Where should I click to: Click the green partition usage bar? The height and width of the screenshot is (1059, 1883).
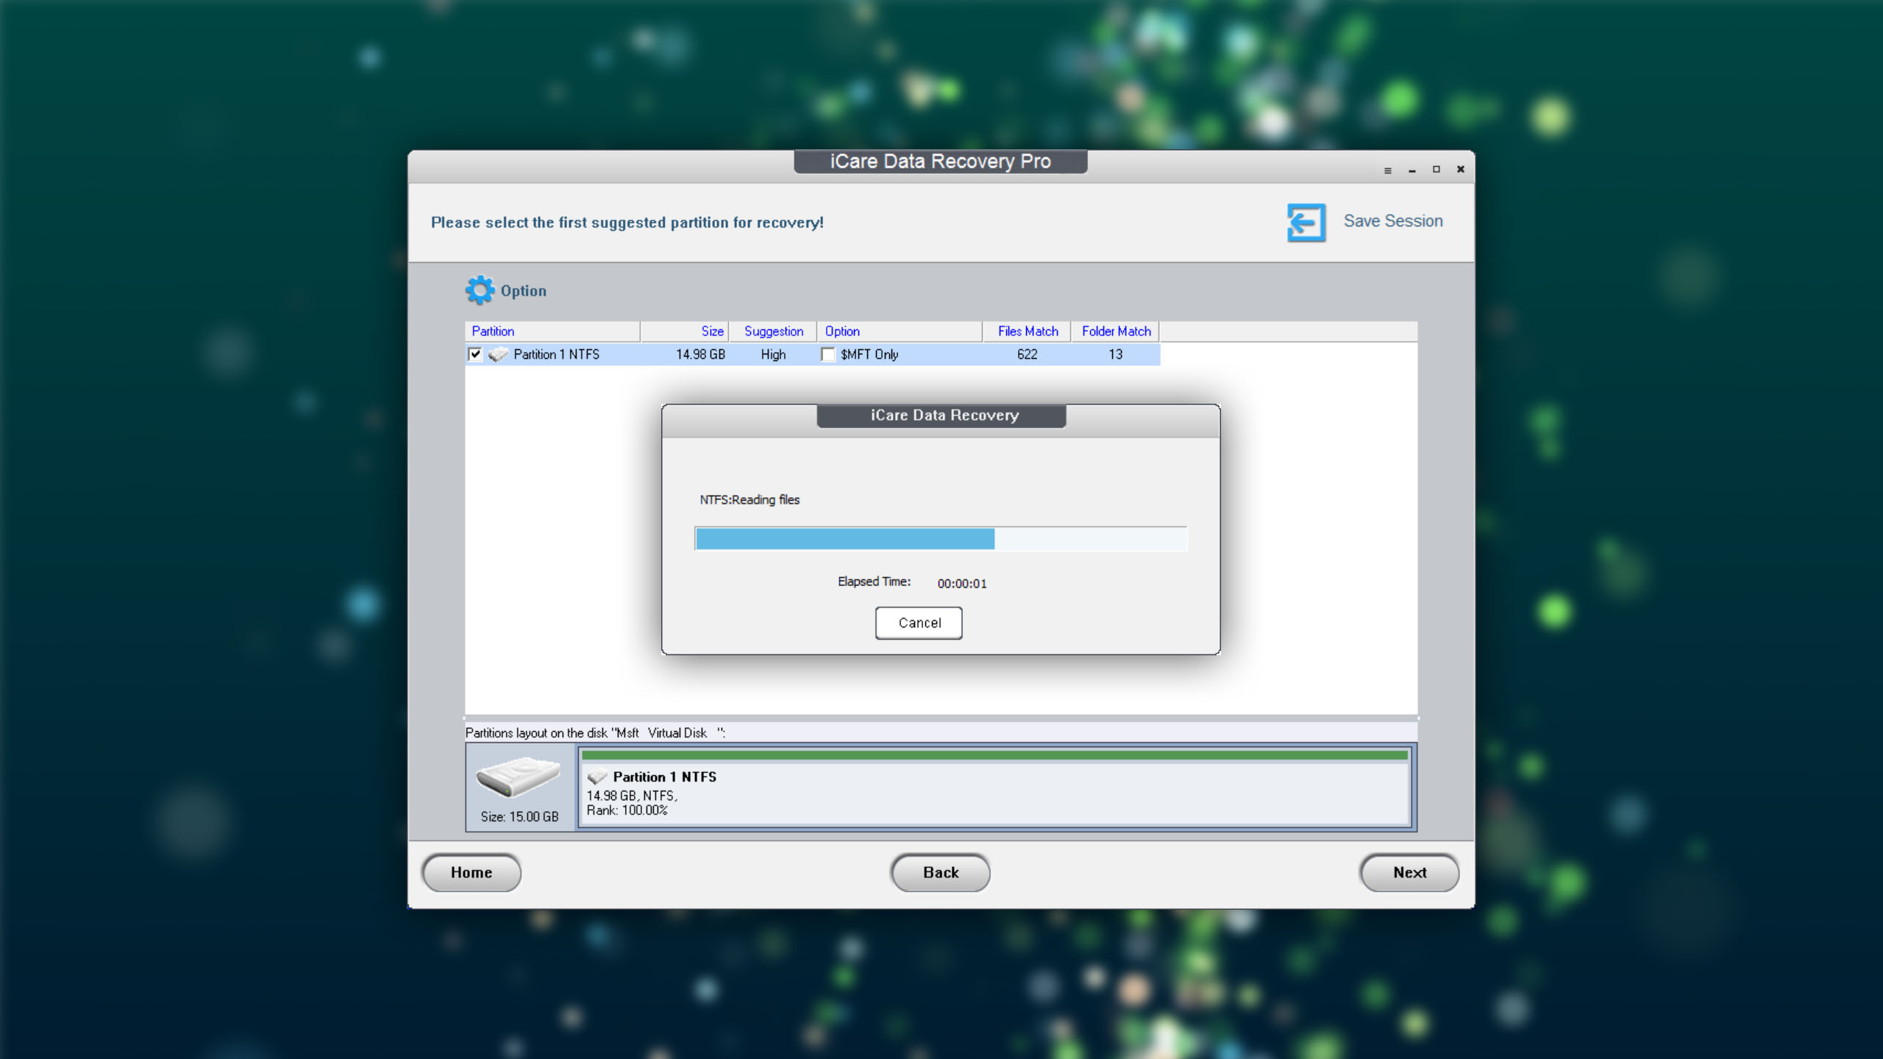(994, 755)
